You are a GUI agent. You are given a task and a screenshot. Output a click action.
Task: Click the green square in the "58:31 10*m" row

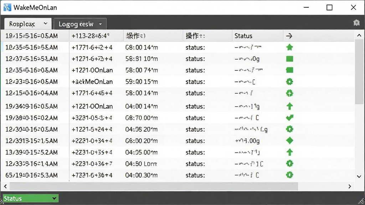pos(289,59)
